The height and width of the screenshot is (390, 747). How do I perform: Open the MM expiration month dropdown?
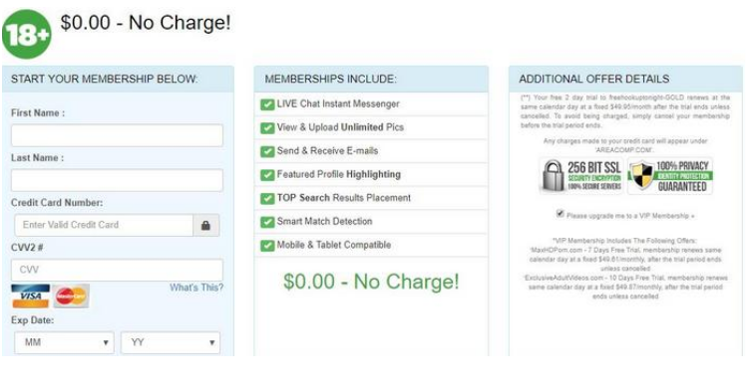[x=64, y=342]
